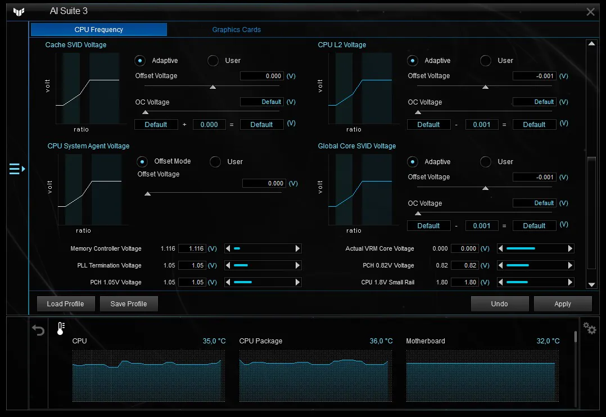The image size is (606, 417).
Task: Click the TUF logo icon in title bar
Action: pyautogui.click(x=19, y=12)
